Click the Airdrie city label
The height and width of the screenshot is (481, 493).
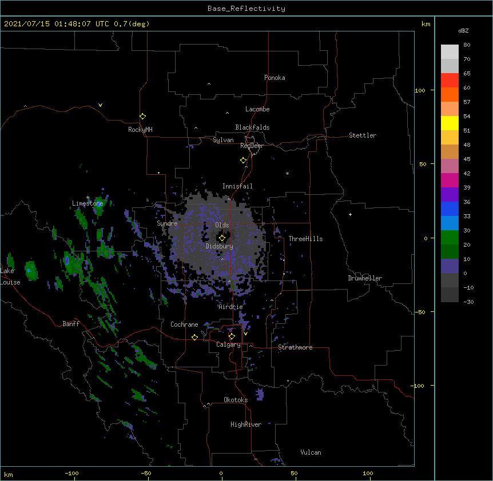pos(230,307)
